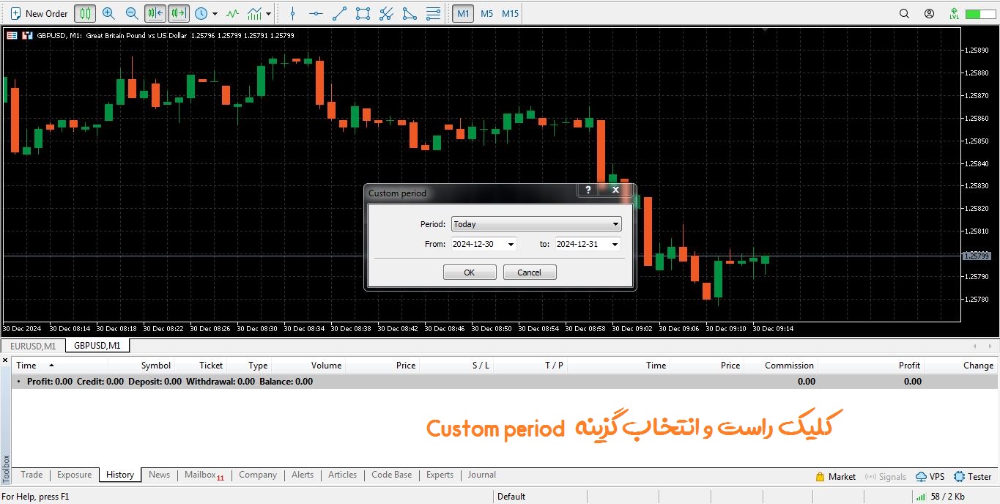Click the New Order button
Screen dimensions: 1000x504
pyautogui.click(x=39, y=13)
